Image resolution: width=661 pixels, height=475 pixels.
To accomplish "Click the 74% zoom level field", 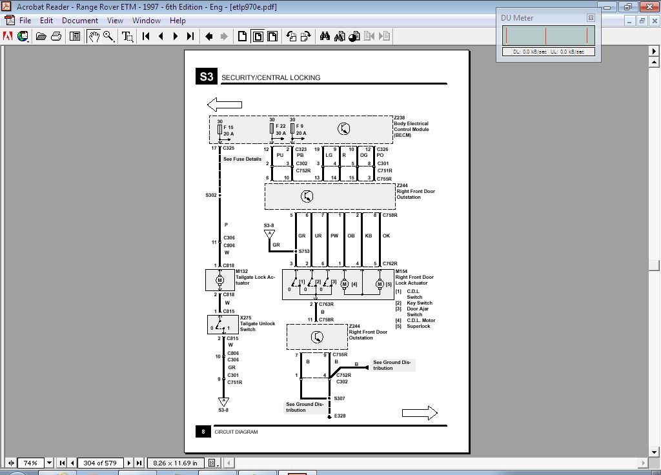I will click(31, 463).
